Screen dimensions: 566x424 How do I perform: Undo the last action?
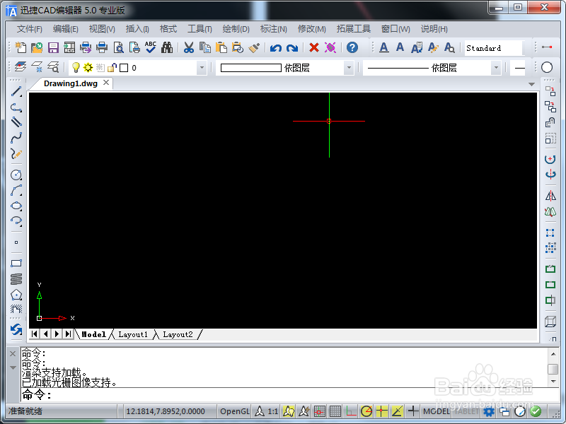(276, 47)
